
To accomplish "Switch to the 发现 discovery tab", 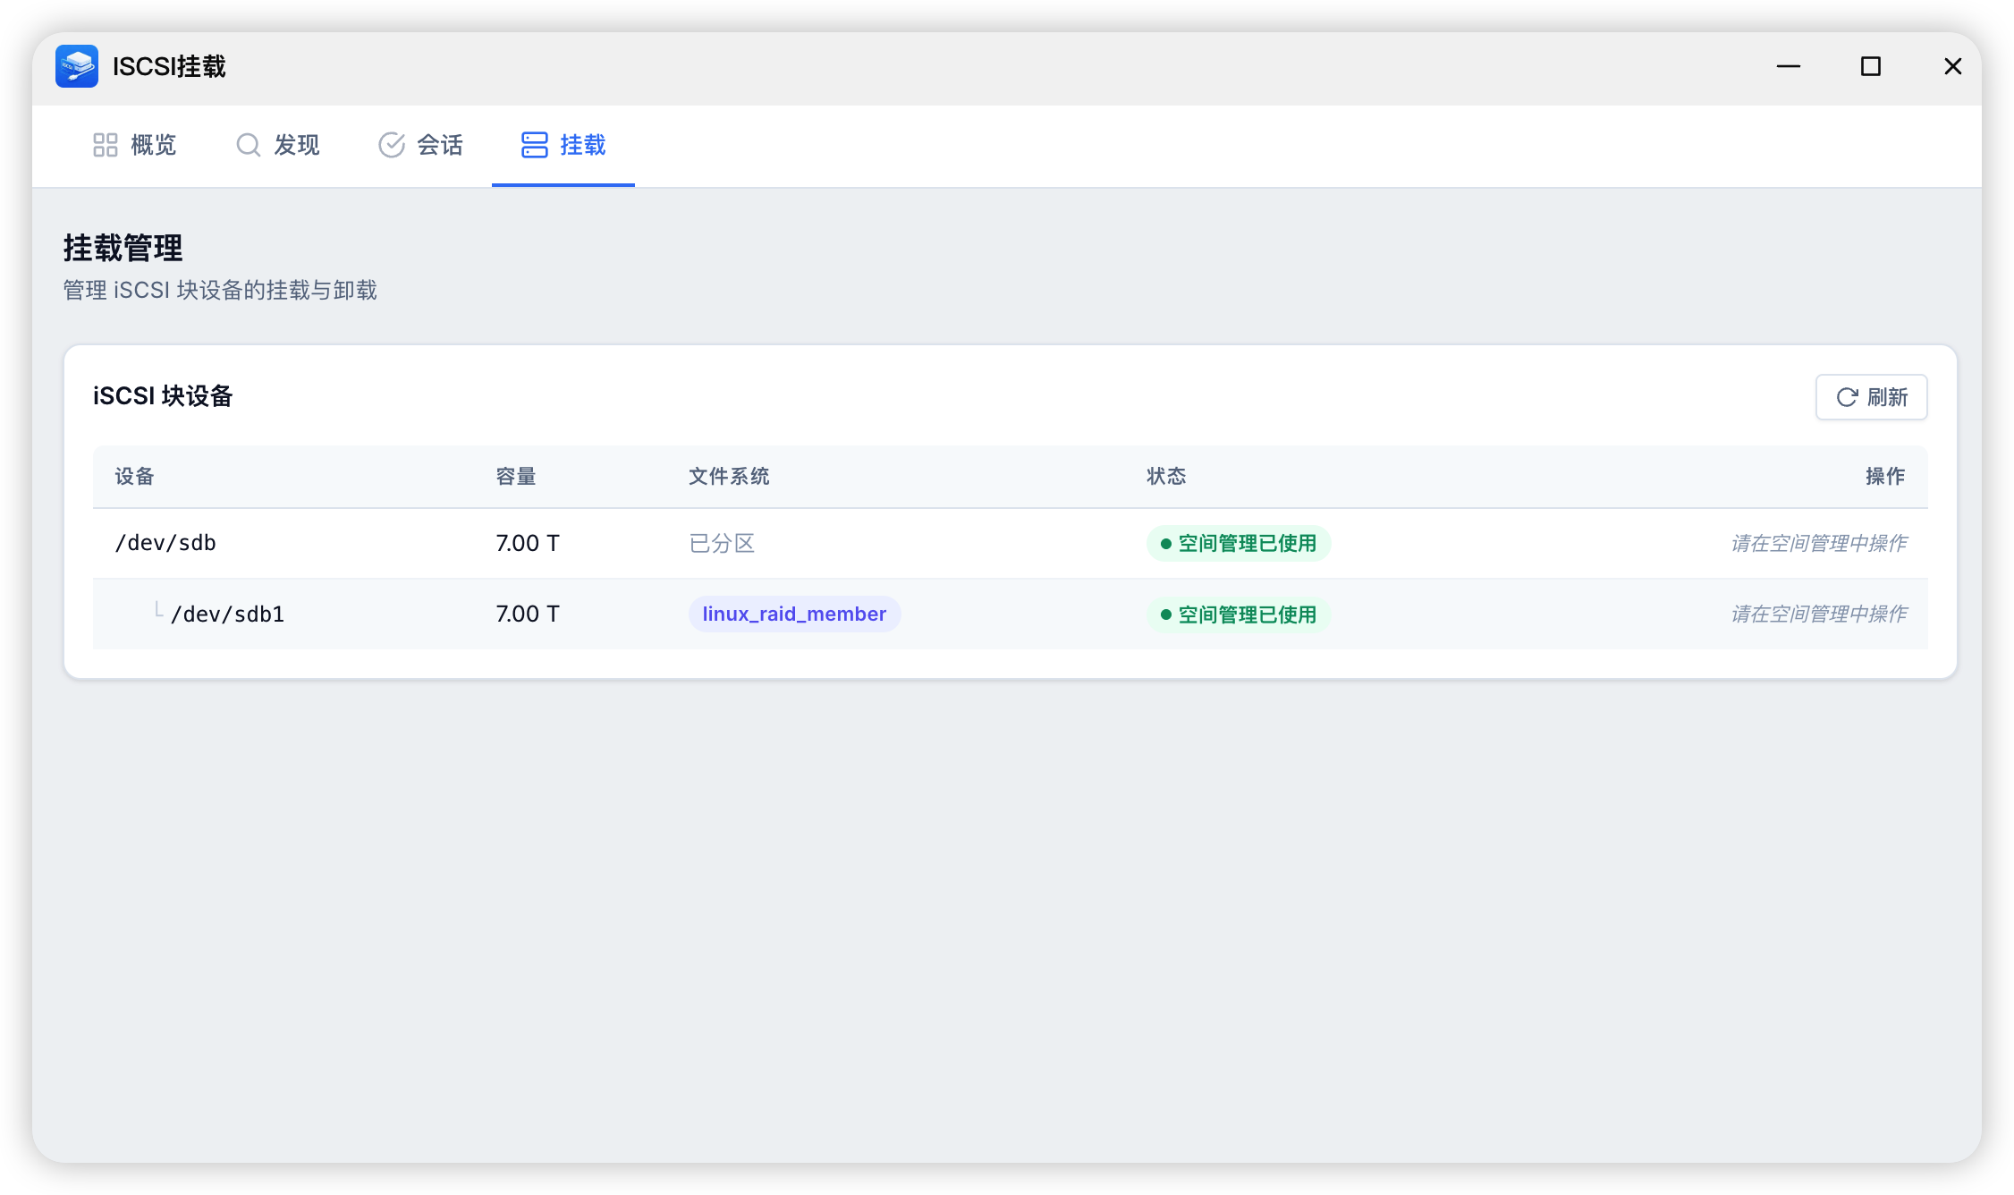I will (x=278, y=145).
